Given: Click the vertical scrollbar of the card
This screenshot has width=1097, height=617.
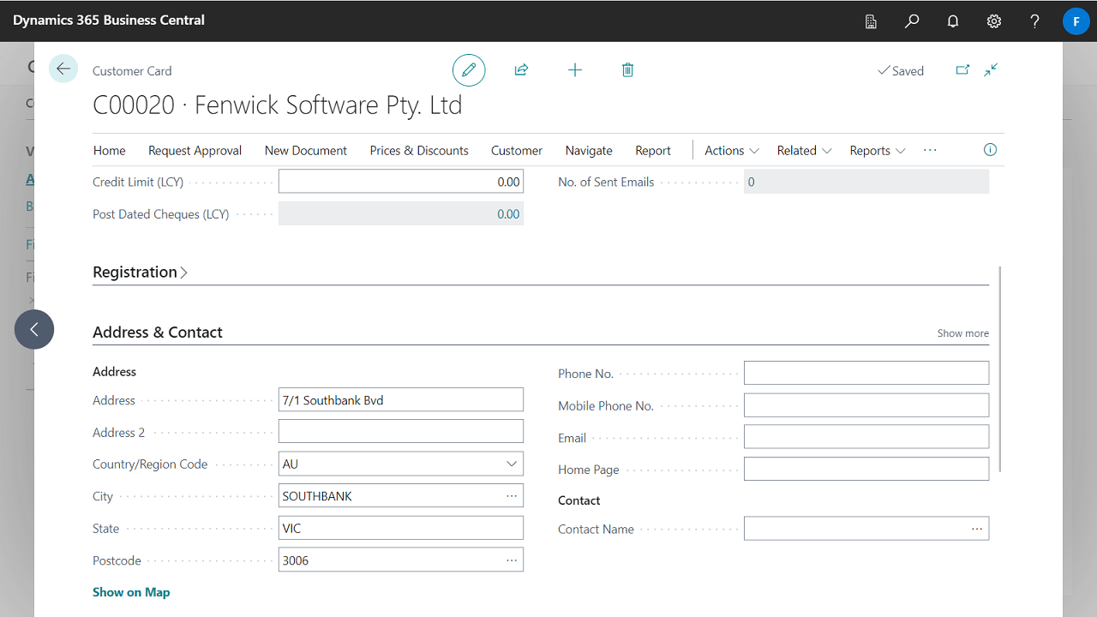Looking at the screenshot, I should [x=1000, y=368].
